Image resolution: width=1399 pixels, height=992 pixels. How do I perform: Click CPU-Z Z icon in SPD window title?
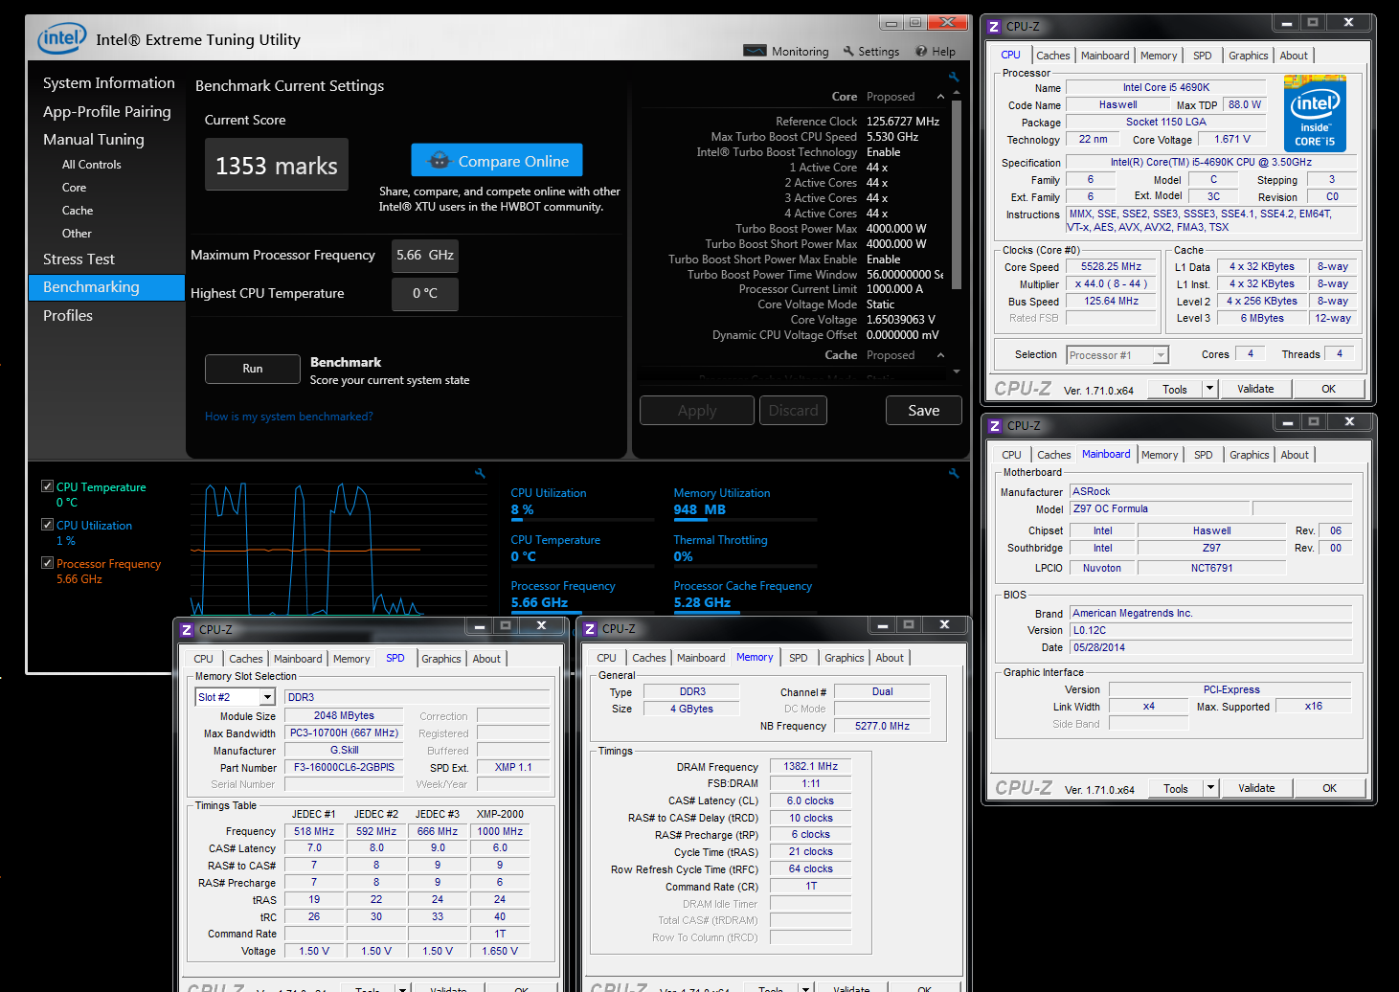click(187, 629)
